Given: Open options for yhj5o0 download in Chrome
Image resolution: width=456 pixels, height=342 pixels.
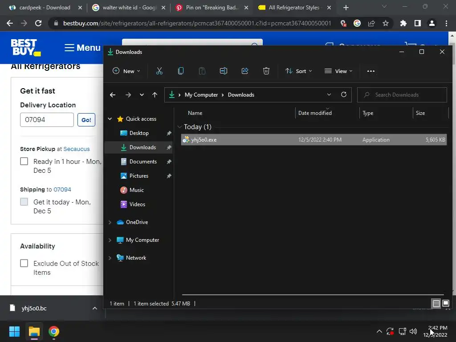Looking at the screenshot, I should pyautogui.click(x=94, y=308).
